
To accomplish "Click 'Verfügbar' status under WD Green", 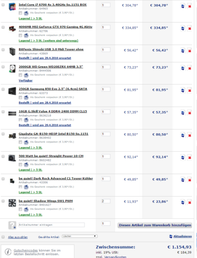I will (26, 81).
